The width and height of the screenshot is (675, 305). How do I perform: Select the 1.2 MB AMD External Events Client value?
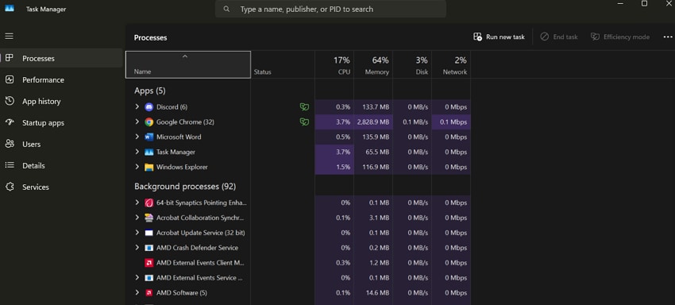[x=373, y=263]
